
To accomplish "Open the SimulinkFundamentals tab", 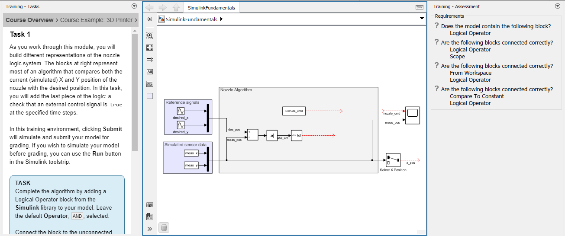I will pos(211,8).
